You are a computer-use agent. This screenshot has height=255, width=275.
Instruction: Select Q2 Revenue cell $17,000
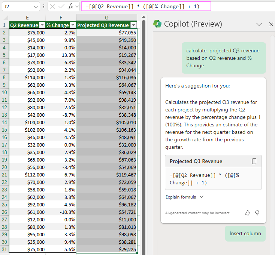(27, 55)
